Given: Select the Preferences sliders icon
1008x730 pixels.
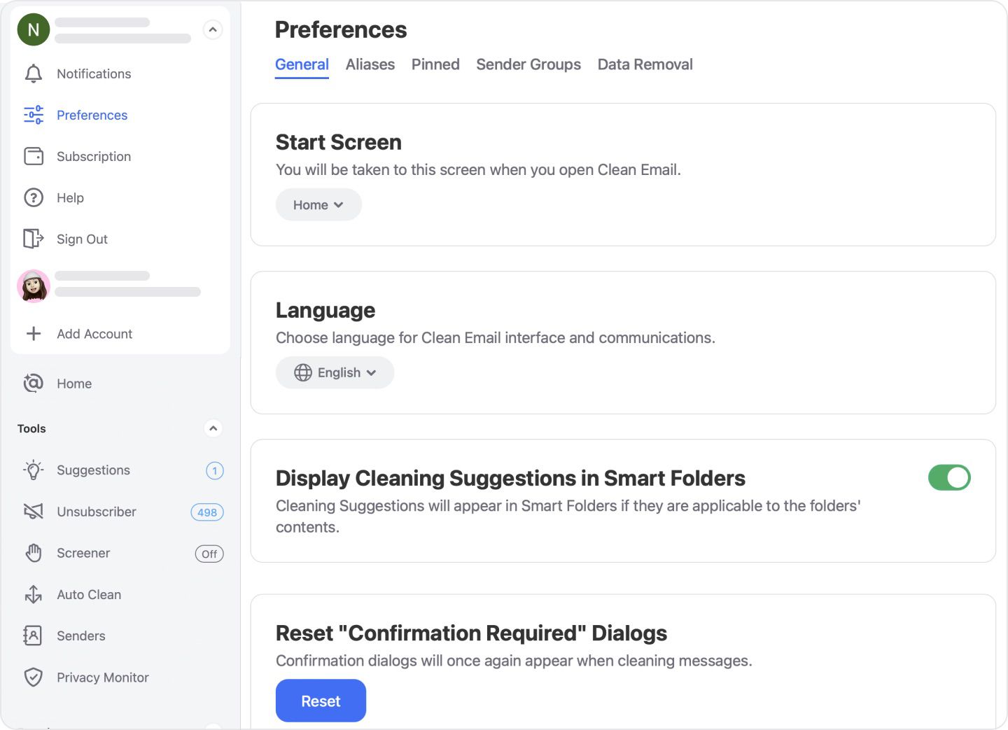Looking at the screenshot, I should click(33, 115).
